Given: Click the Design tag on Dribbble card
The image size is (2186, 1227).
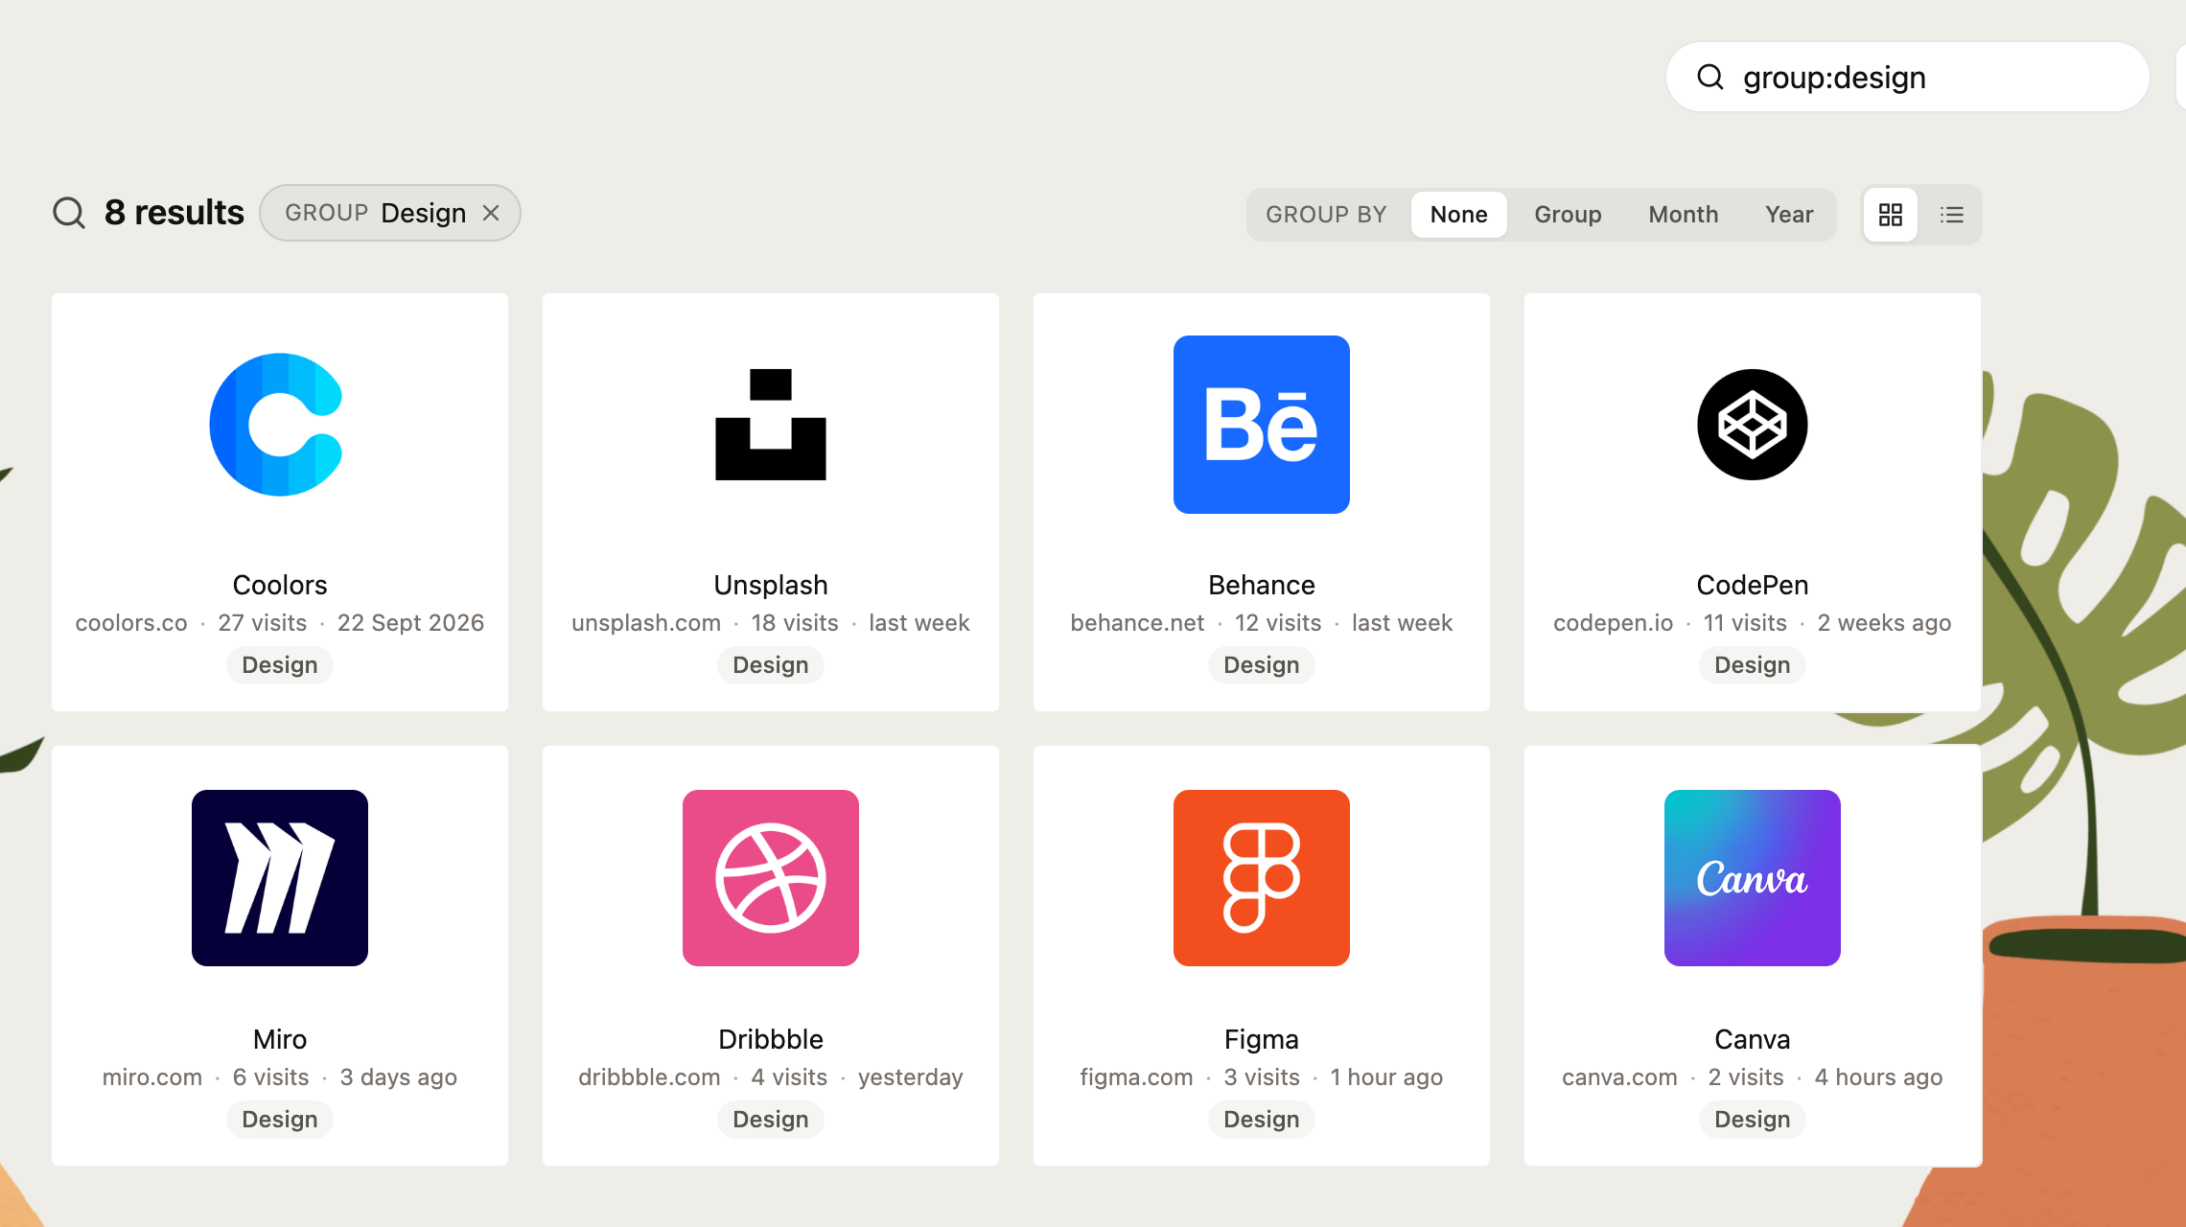Looking at the screenshot, I should pyautogui.click(x=771, y=1120).
